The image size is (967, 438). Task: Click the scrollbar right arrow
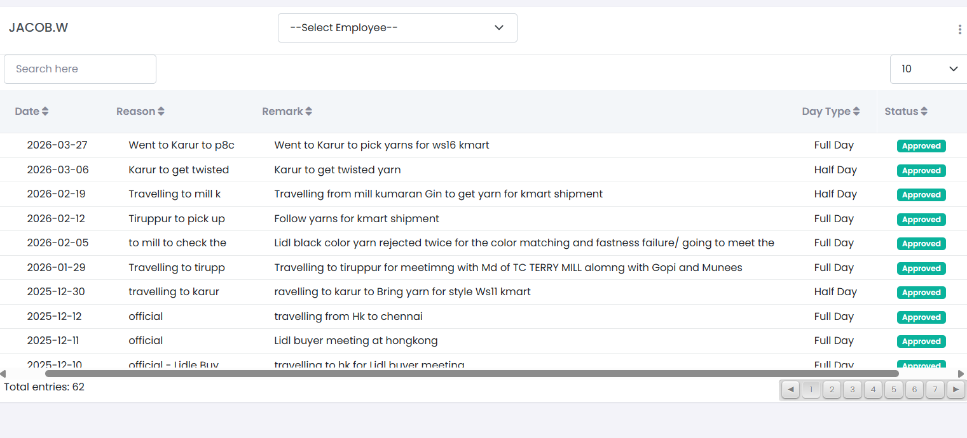click(x=961, y=374)
